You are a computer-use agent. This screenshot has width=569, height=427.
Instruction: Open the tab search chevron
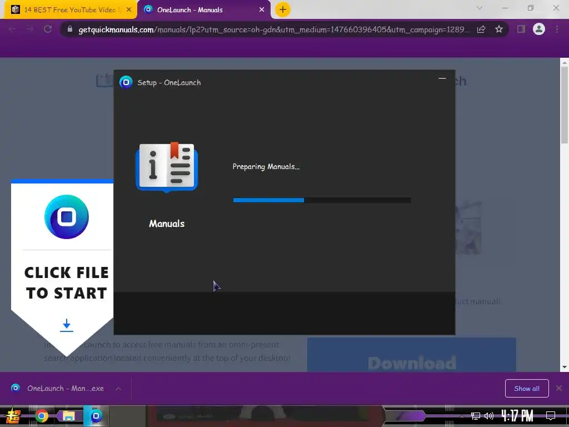tap(480, 8)
